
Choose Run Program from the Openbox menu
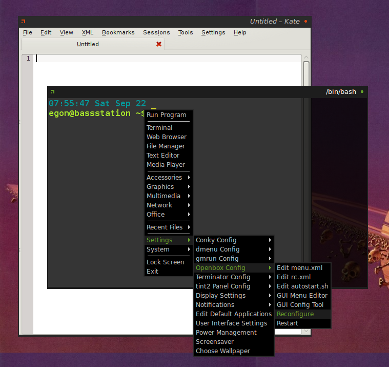[168, 115]
